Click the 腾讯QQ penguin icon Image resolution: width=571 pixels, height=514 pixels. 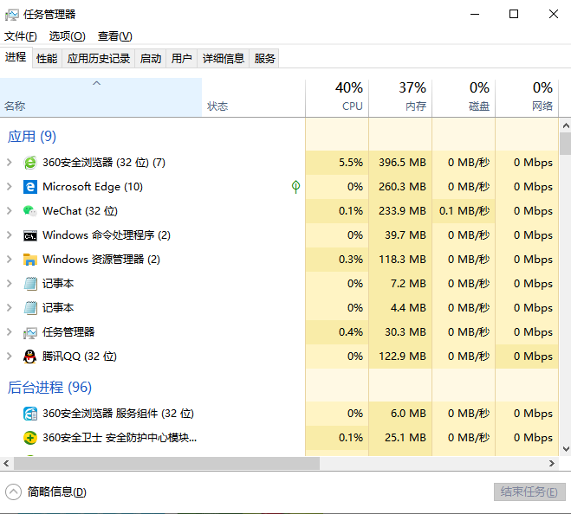coord(30,357)
